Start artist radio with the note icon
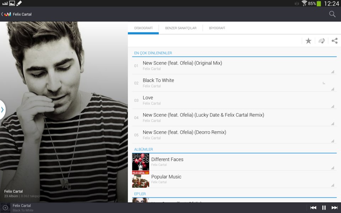Viewport: 341px width, 213px height. coord(322,41)
